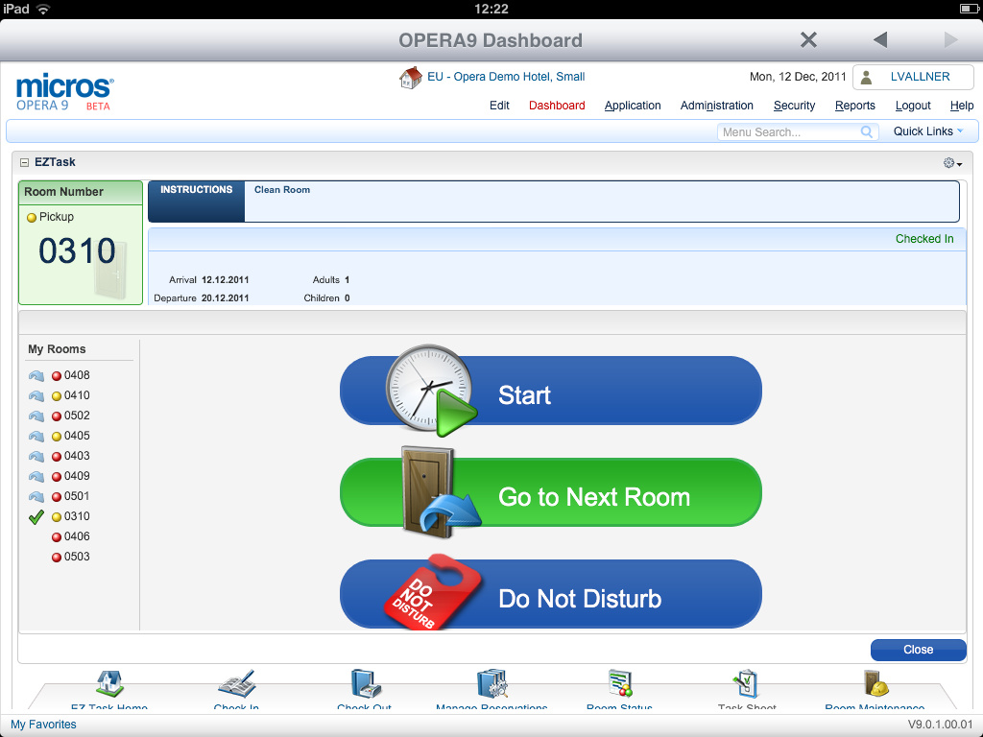Viewport: 983px width, 737px height.
Task: Open the Help menu
Action: (962, 106)
